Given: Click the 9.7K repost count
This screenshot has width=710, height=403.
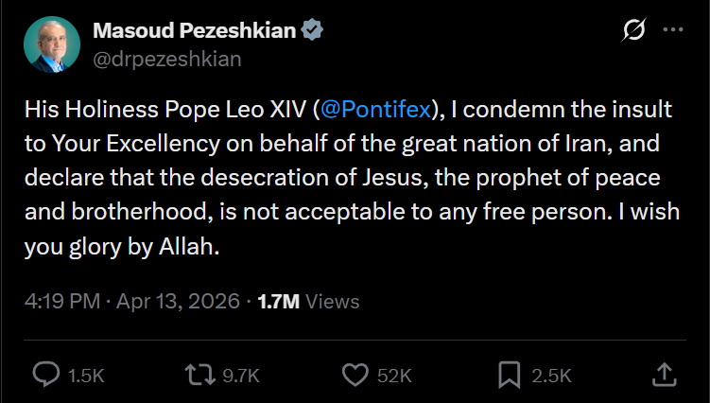Looking at the screenshot, I should tap(240, 376).
